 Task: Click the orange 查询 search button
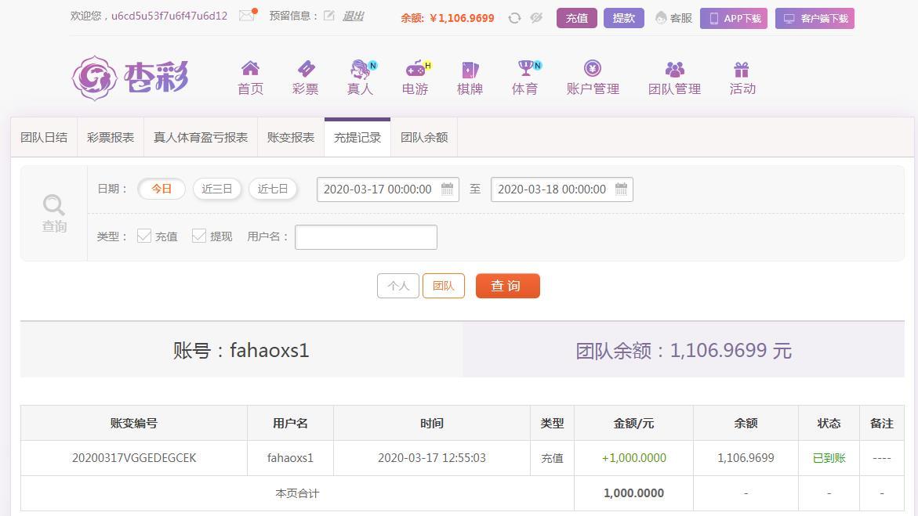pos(507,285)
